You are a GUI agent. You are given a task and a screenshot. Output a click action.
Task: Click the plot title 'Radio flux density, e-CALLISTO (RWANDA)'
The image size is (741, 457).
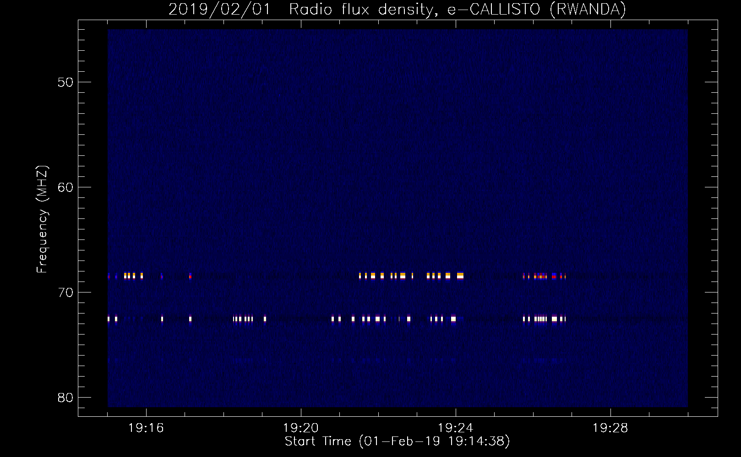click(x=458, y=9)
